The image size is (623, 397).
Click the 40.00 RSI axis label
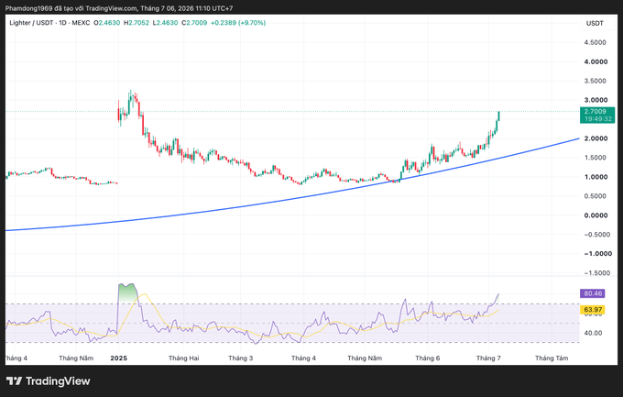[593, 333]
